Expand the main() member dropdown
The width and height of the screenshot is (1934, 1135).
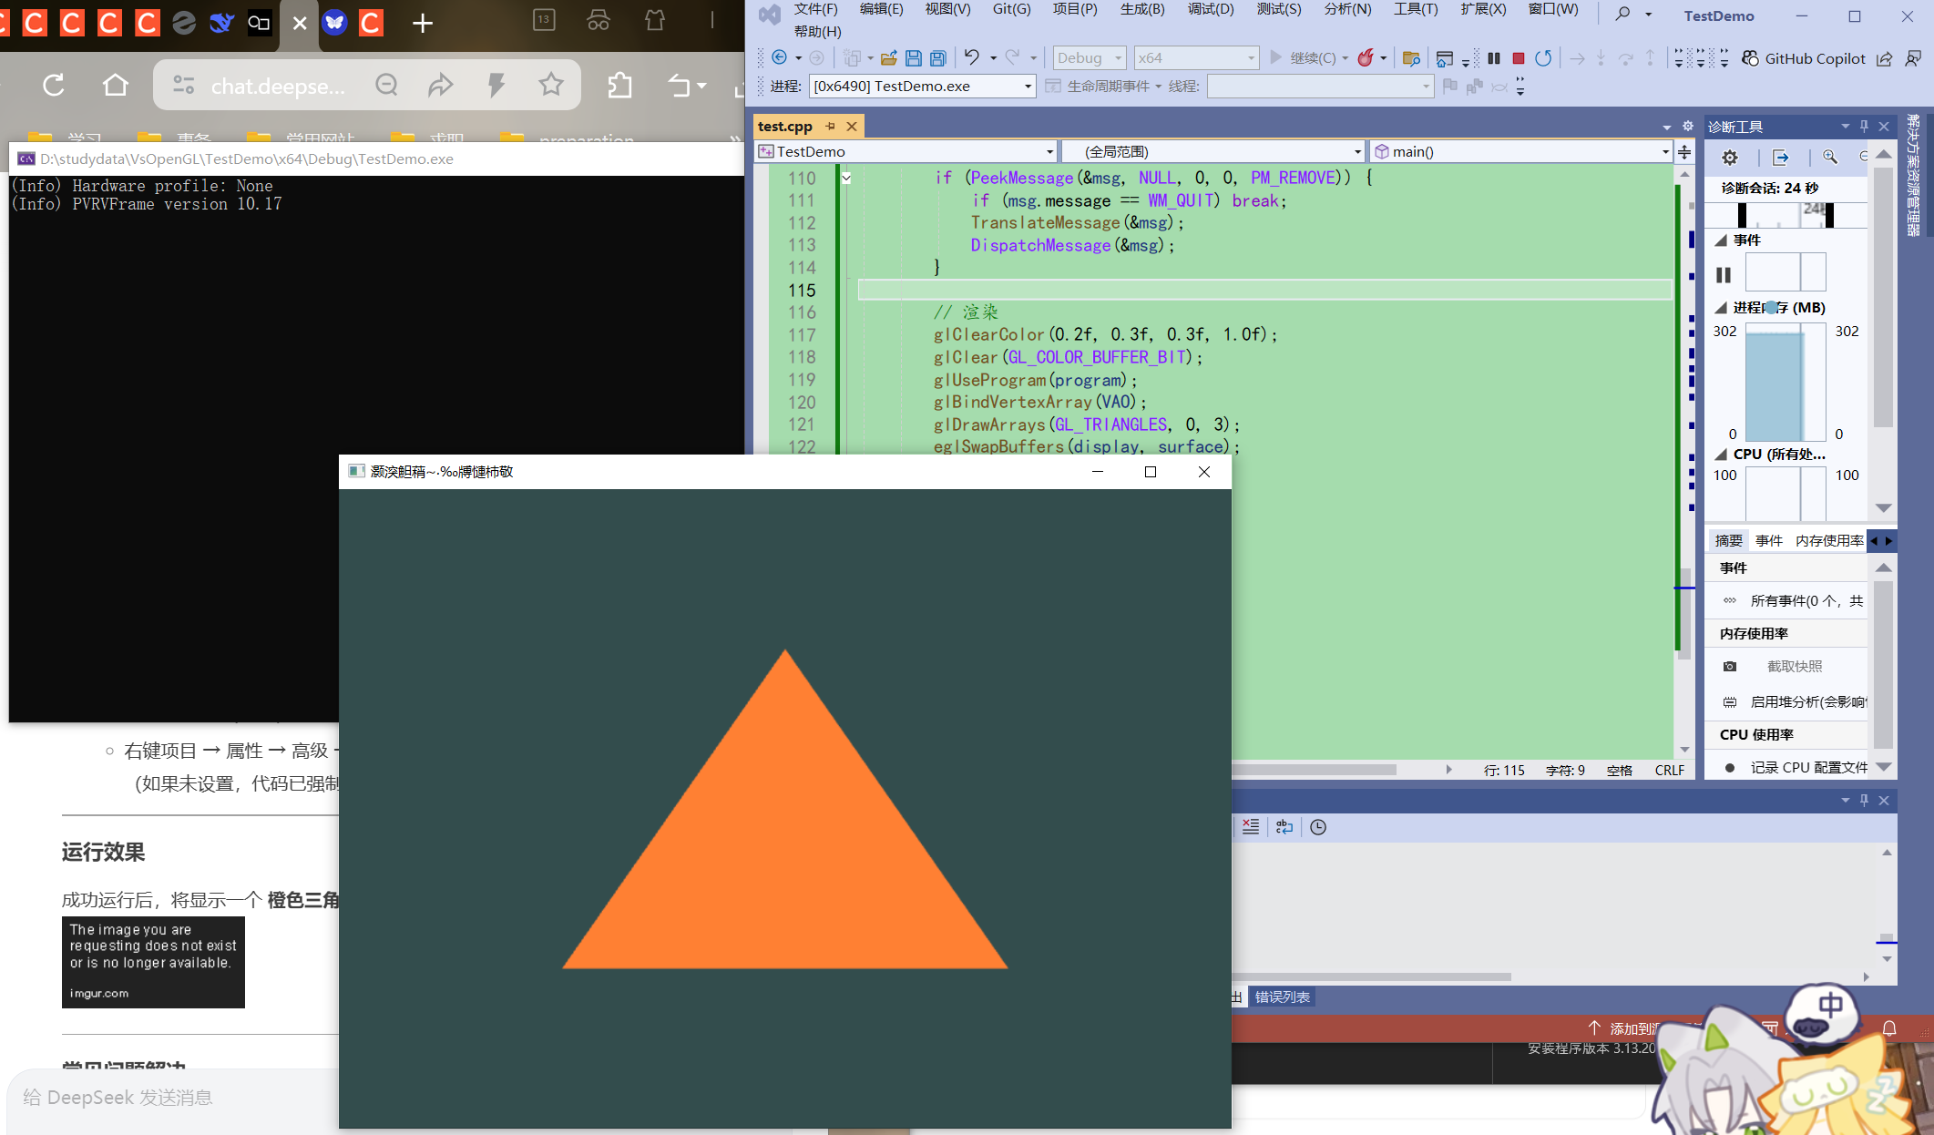click(1664, 151)
